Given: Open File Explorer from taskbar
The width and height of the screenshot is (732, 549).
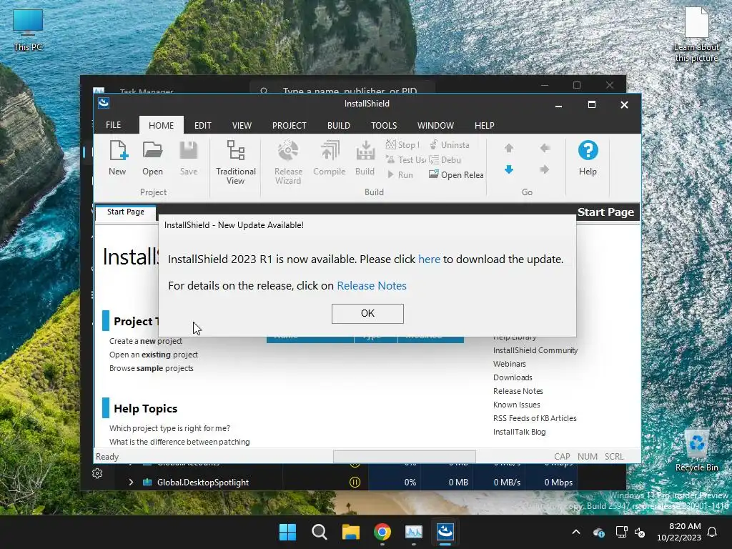Looking at the screenshot, I should pos(350,532).
